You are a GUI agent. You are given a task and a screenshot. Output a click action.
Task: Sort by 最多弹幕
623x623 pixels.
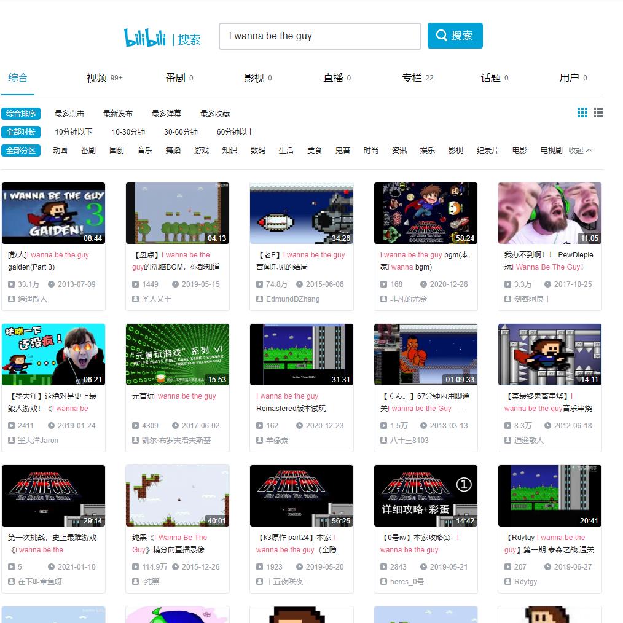coord(167,114)
